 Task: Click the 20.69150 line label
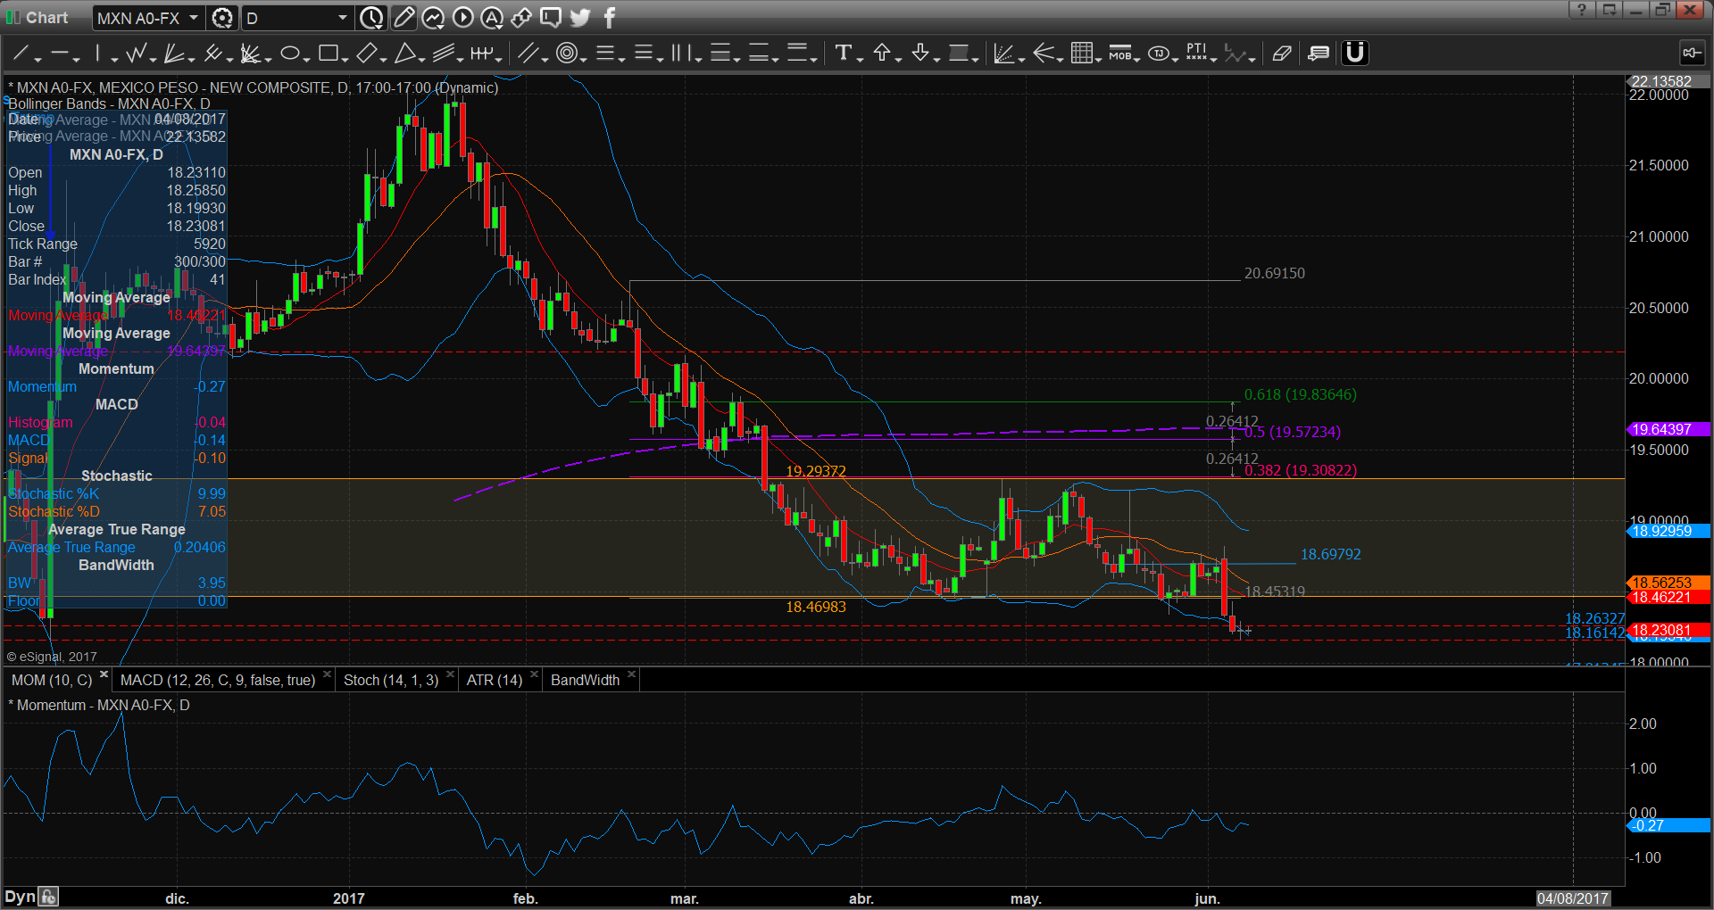[1275, 273]
